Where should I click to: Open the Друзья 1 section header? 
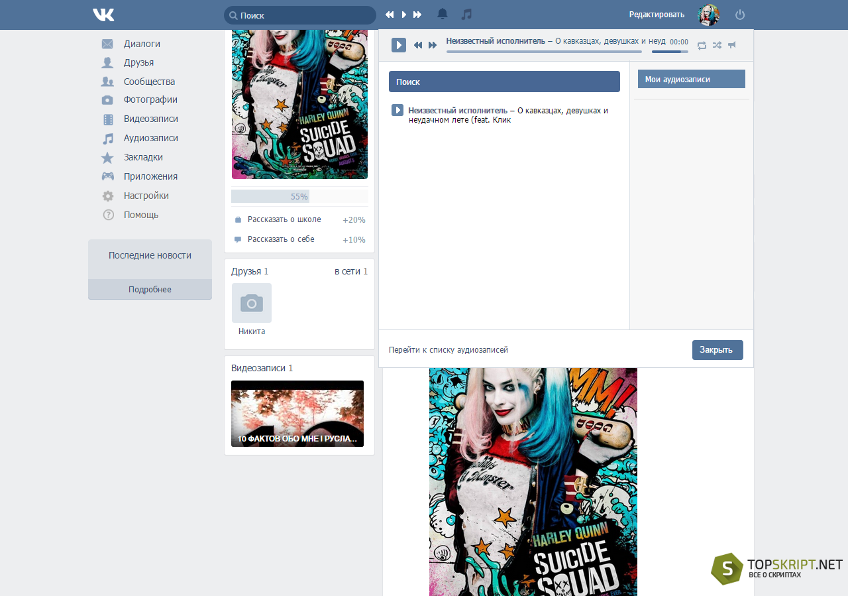click(250, 271)
